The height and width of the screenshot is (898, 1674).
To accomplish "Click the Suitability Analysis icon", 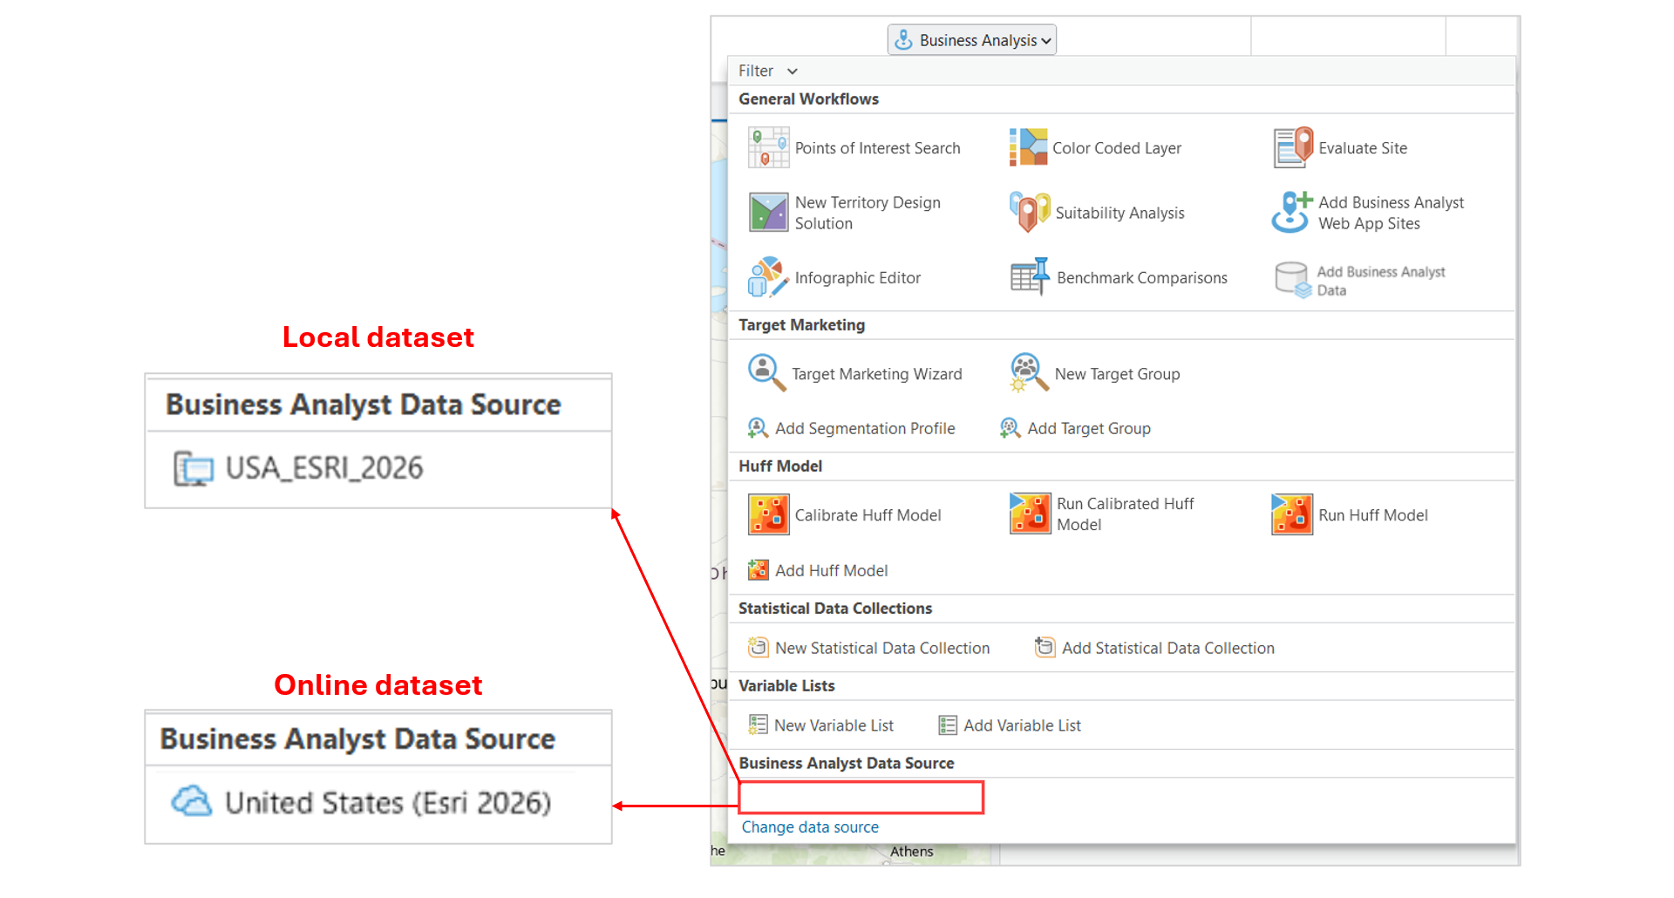I will pos(1030,213).
